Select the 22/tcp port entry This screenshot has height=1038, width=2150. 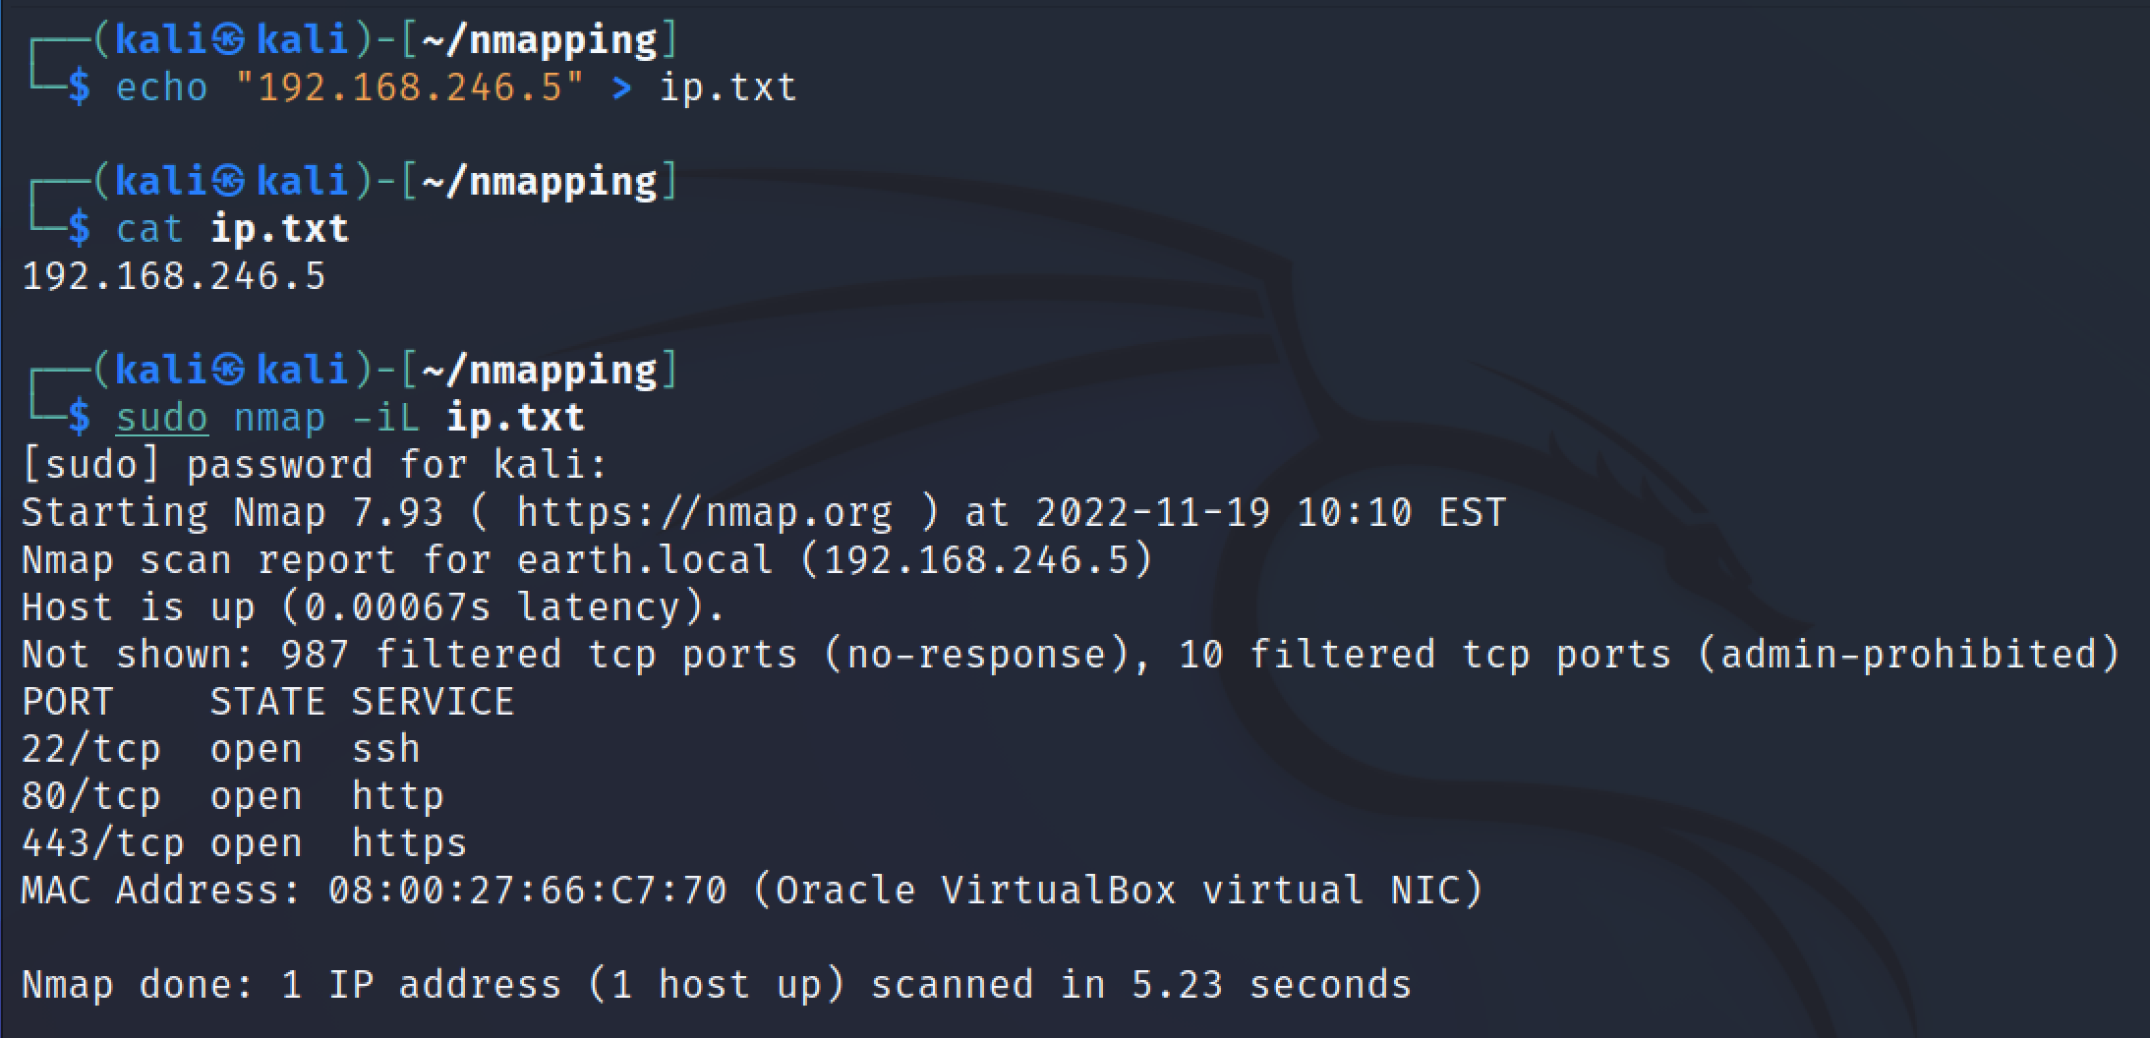(x=90, y=749)
